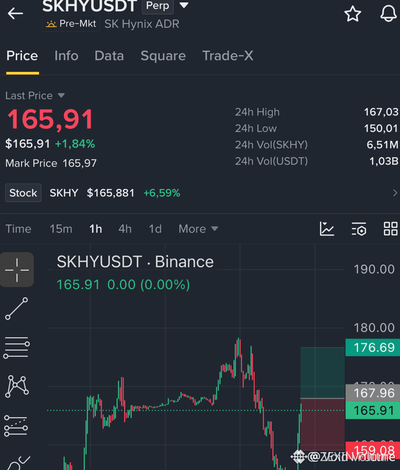Click the 24h Vol(USDT) value 1,03B
400x470 pixels.
pyautogui.click(x=384, y=161)
